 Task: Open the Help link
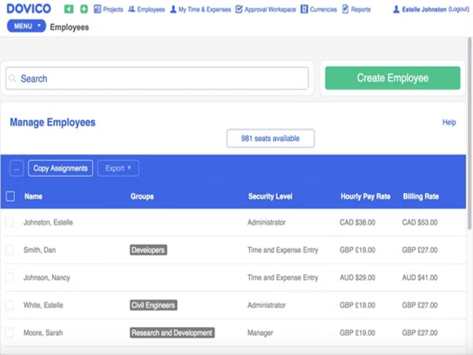tap(449, 122)
